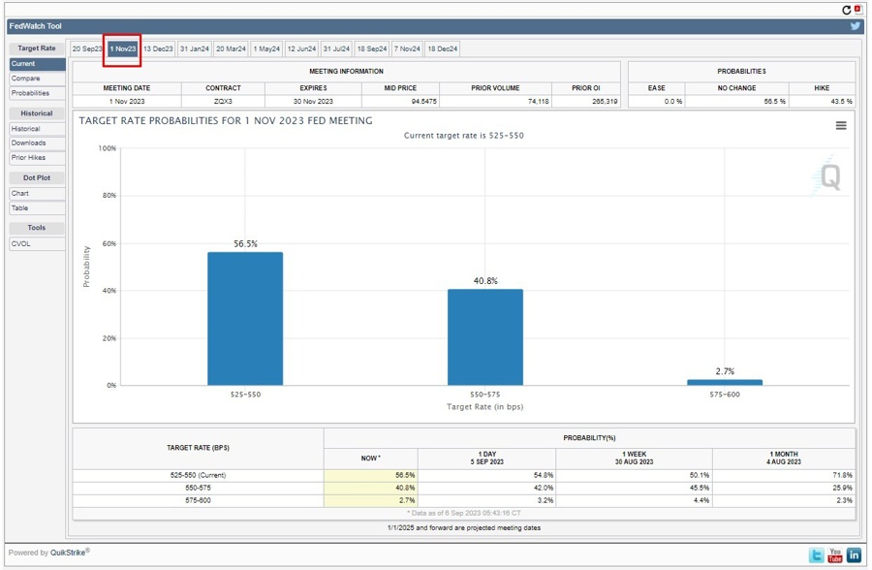Select the 20 Sep23 meeting tab
This screenshot has width=872, height=570.
[x=87, y=49]
